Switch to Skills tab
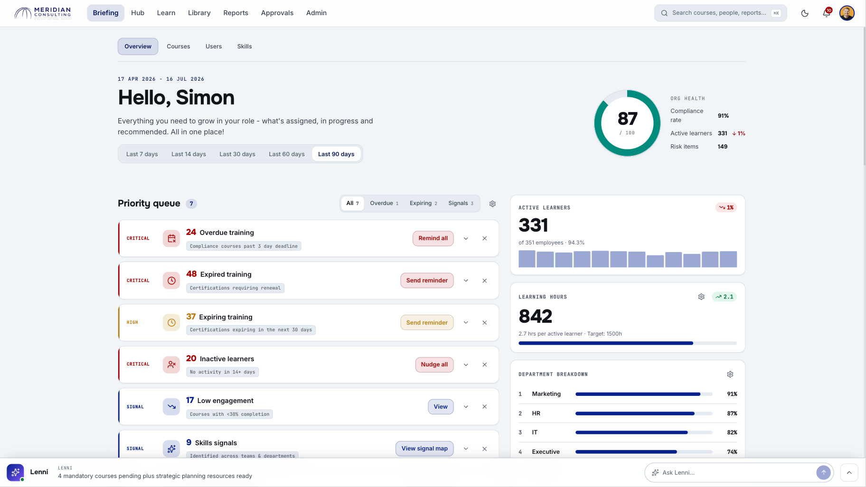The image size is (866, 487). [245, 47]
